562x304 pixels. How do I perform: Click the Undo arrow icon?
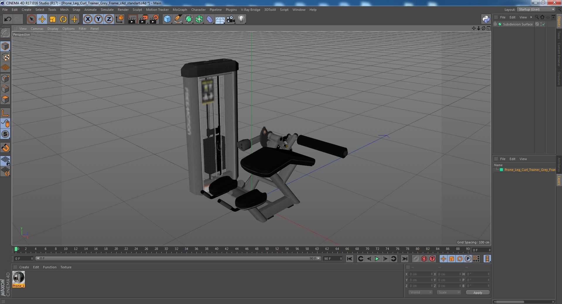tap(8, 19)
